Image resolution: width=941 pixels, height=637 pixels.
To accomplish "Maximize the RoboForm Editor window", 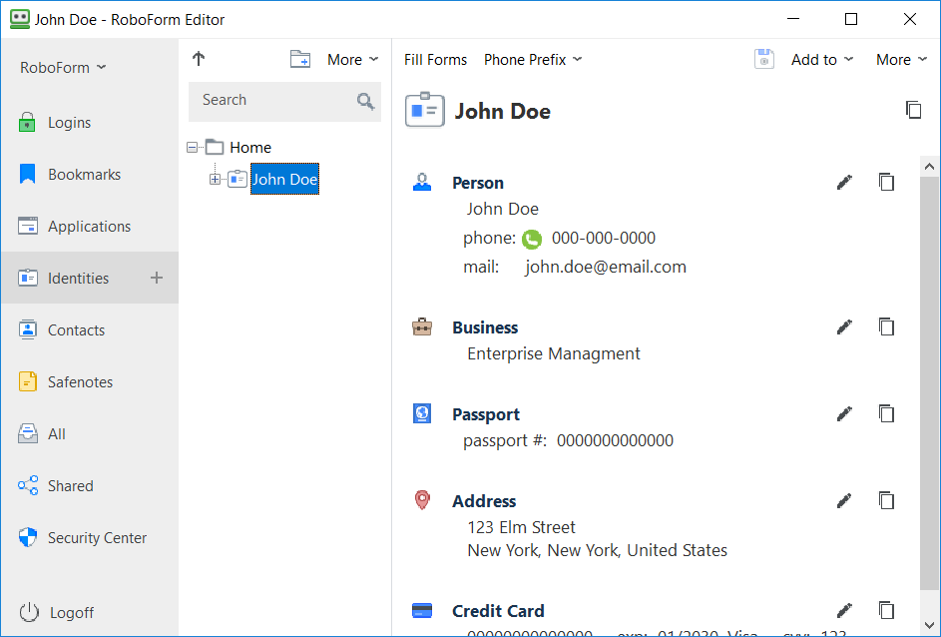I will tap(851, 19).
